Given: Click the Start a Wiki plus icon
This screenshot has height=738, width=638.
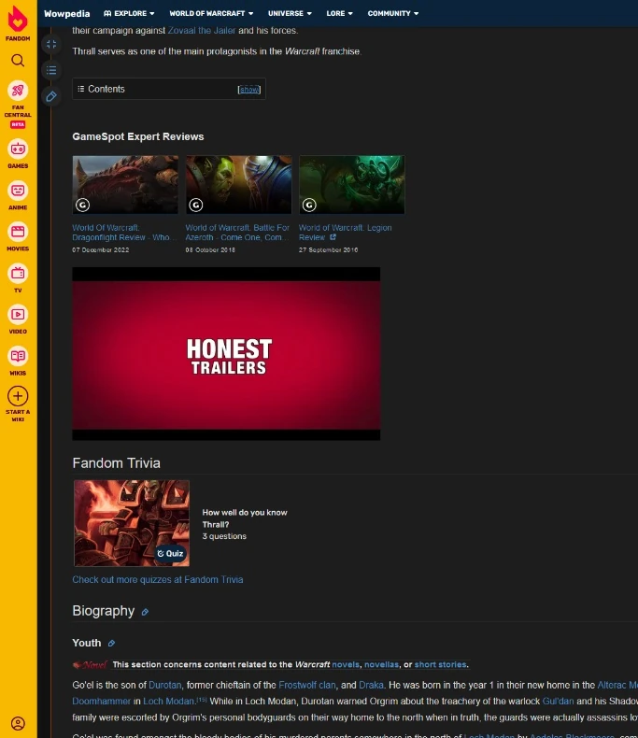Looking at the screenshot, I should [18, 396].
